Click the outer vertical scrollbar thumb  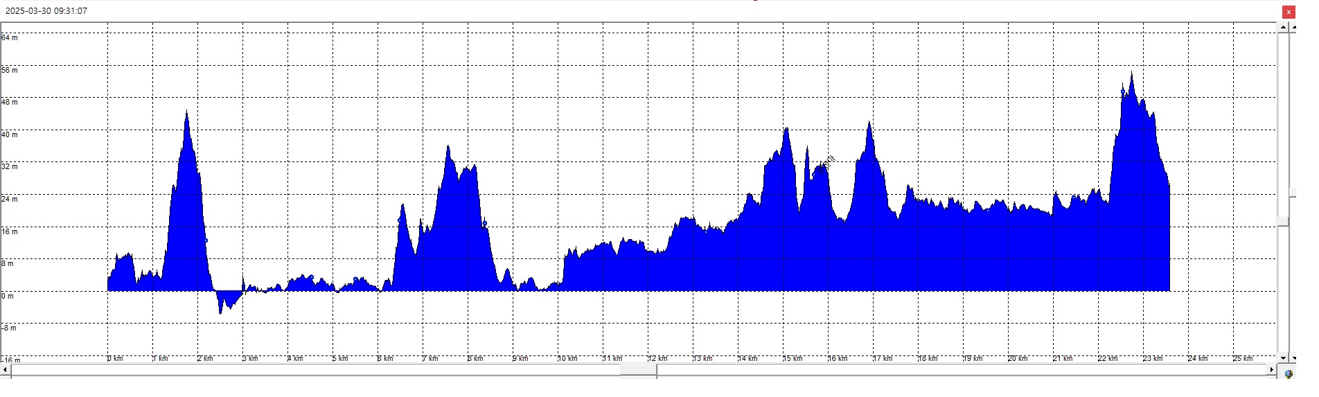pos(1293,193)
